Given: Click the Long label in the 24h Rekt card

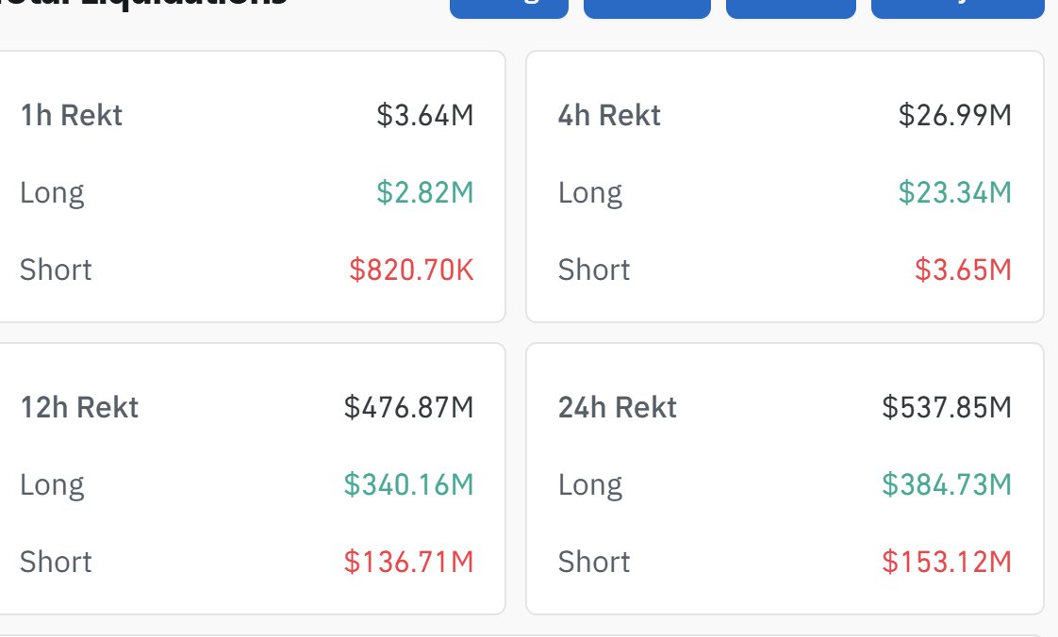Looking at the screenshot, I should point(590,486).
